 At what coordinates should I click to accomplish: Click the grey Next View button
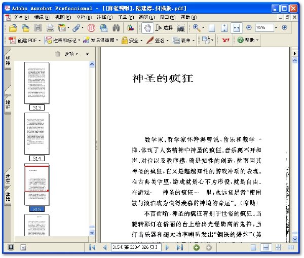(x=209, y=247)
